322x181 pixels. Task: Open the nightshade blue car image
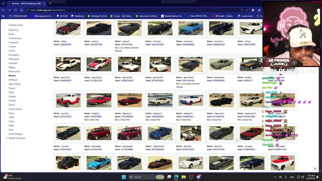[160, 133]
